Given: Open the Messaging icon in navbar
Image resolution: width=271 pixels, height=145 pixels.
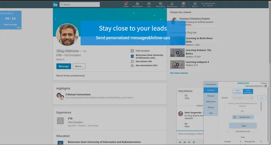Looking at the screenshot, I should (160, 4).
